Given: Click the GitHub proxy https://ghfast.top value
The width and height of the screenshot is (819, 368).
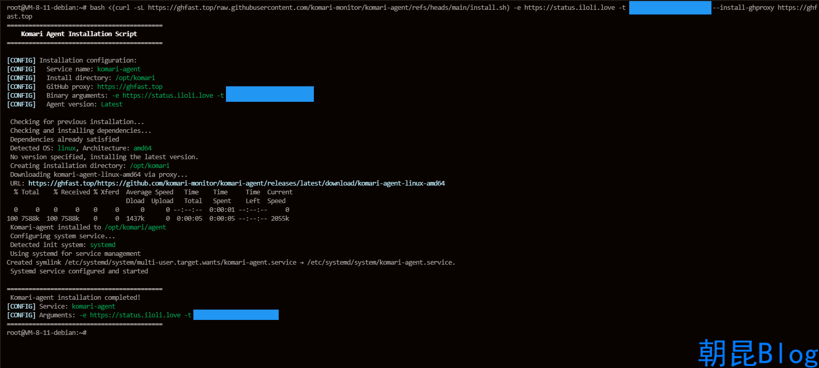Looking at the screenshot, I should pos(130,87).
